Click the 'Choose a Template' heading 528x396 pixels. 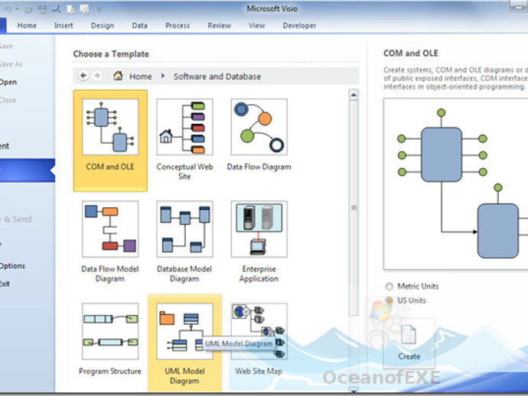(111, 54)
